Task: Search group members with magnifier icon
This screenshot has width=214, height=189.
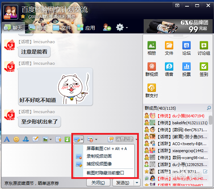Action: (209, 108)
